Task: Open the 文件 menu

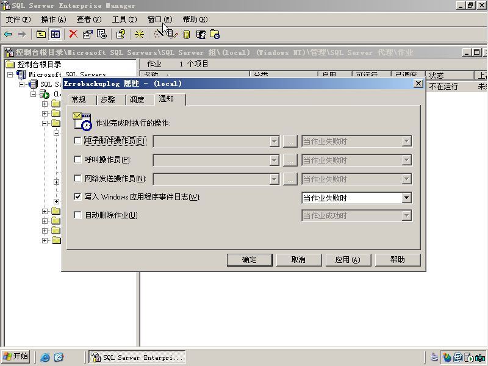Action: 18,20
